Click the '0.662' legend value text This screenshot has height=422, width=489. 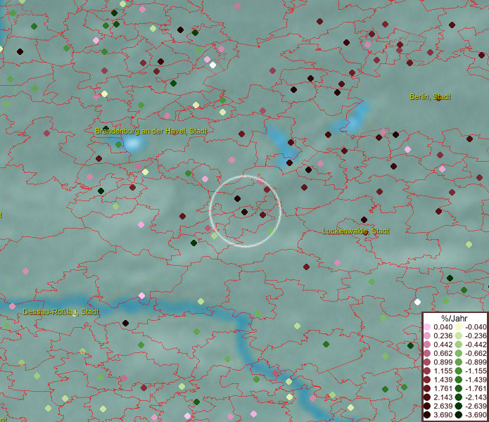pos(443,354)
